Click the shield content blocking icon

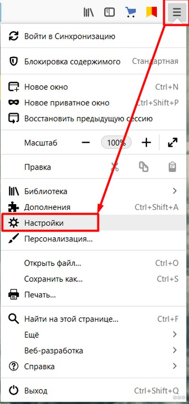click(13, 61)
